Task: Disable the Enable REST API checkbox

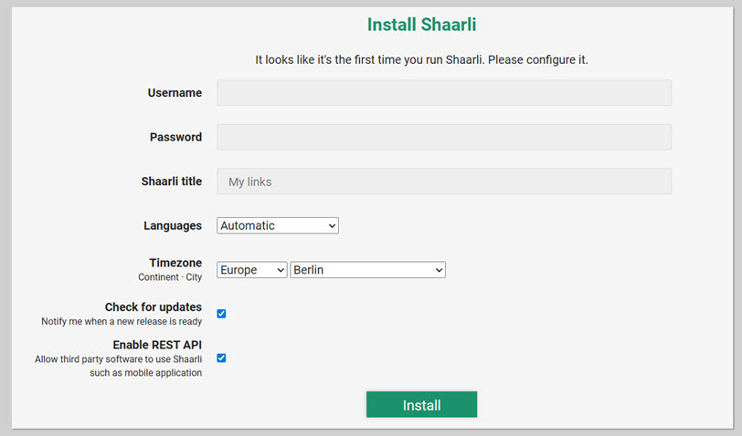Action: coord(221,358)
